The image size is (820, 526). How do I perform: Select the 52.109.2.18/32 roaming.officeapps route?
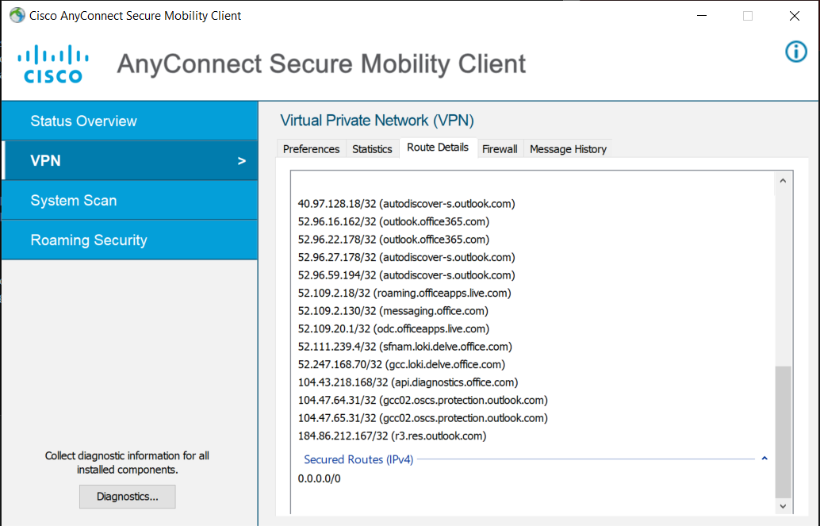404,293
